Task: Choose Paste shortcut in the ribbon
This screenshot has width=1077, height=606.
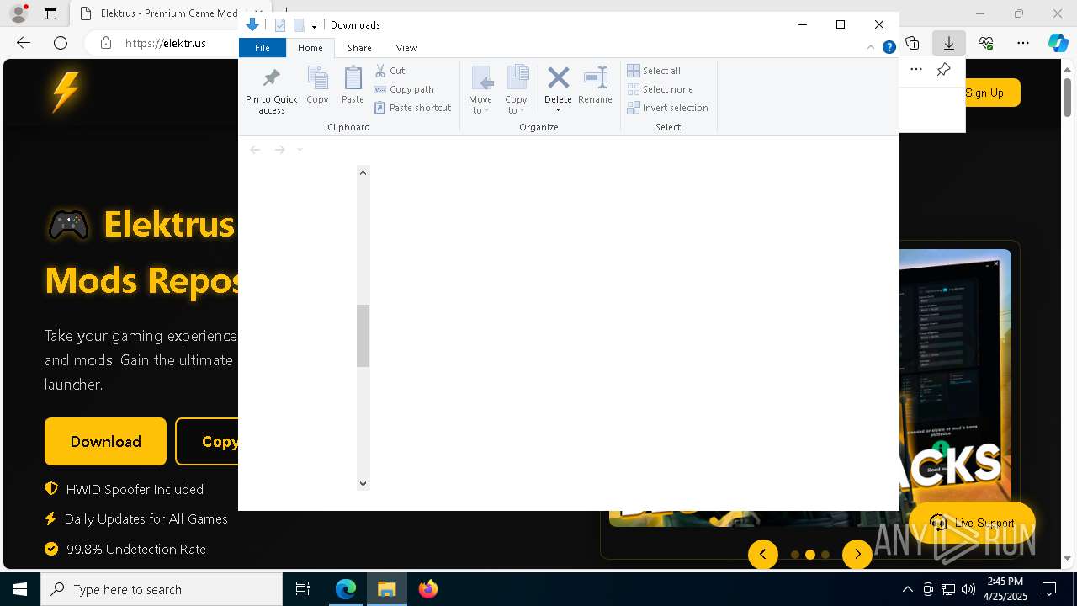Action: (x=412, y=108)
